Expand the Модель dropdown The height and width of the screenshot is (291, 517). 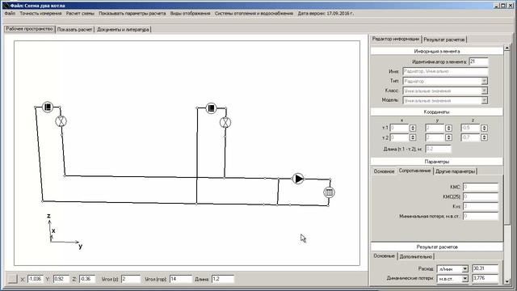(x=484, y=100)
